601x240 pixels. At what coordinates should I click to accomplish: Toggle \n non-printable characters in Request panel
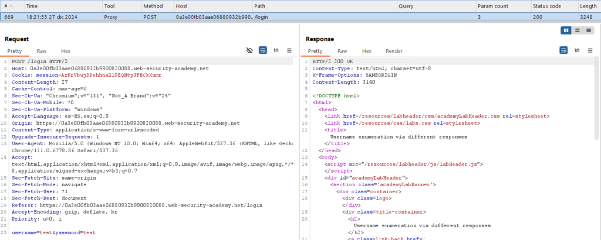tap(276, 50)
